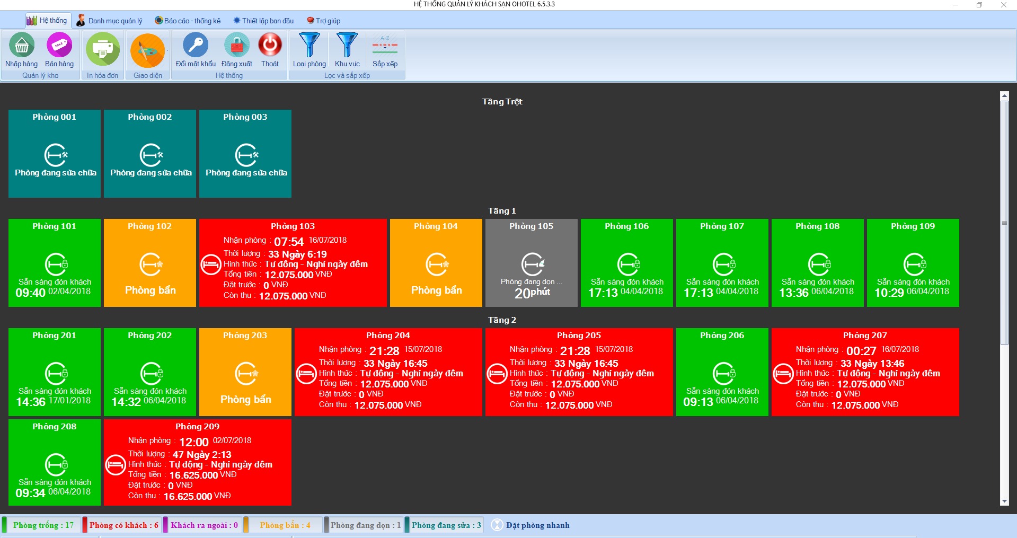The width and height of the screenshot is (1017, 538).
Task: Open the Thiết lập ban đầu tab
Action: (263, 21)
